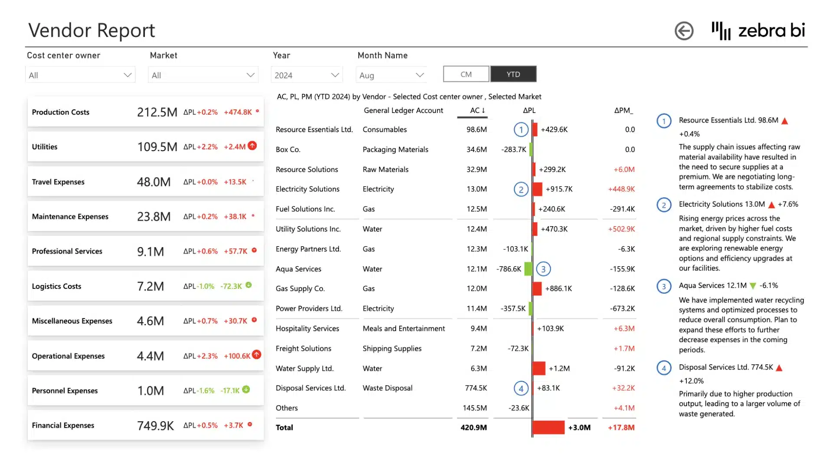This screenshot has height=469, width=833.
Task: Click comment marker 3 next to Aqua Services
Action: tap(544, 269)
